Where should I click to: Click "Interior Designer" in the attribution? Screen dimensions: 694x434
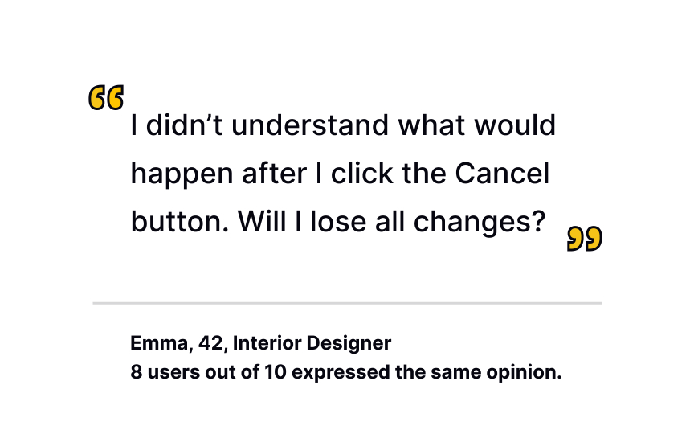[312, 343]
